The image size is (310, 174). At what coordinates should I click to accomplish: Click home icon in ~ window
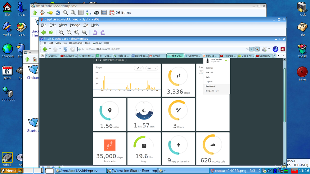(x=35, y=59)
